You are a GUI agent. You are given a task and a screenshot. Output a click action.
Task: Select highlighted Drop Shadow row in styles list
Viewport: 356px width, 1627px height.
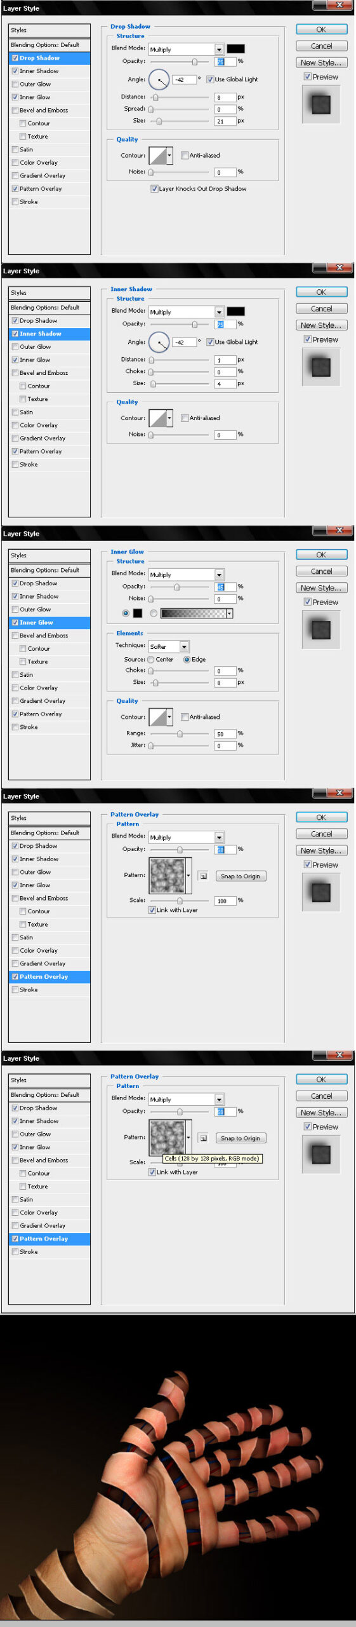coord(49,58)
